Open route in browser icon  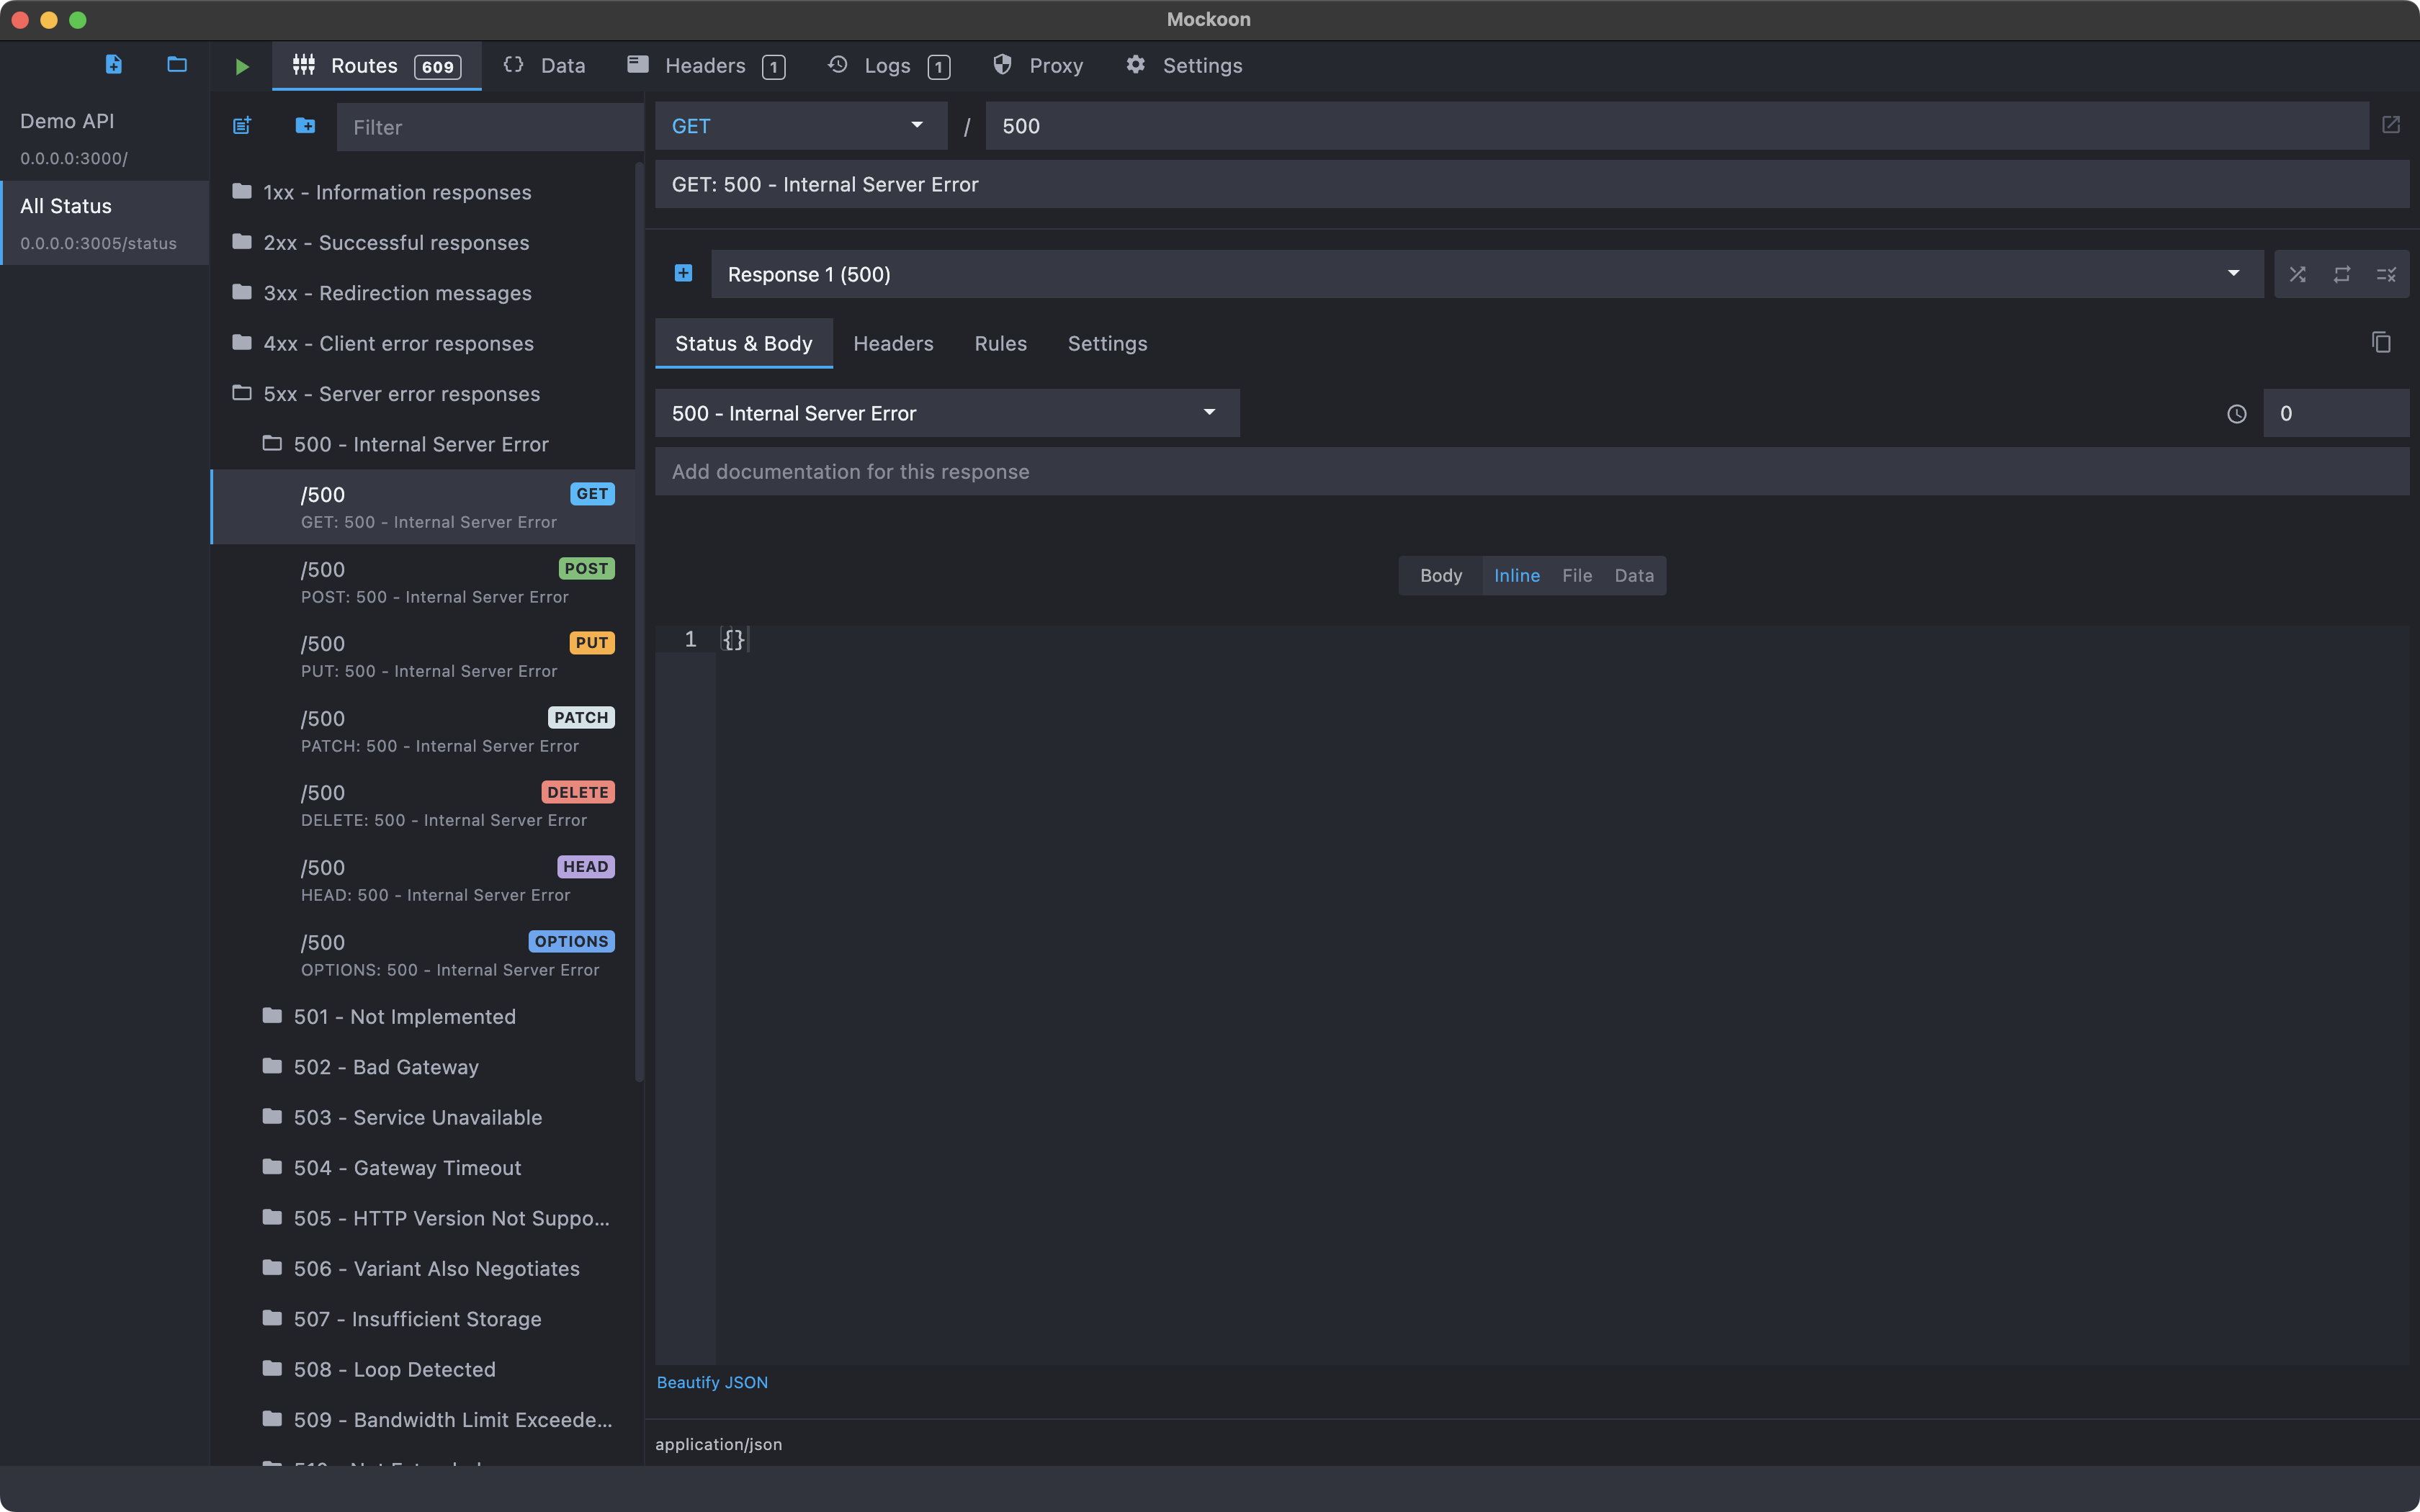point(2391,125)
